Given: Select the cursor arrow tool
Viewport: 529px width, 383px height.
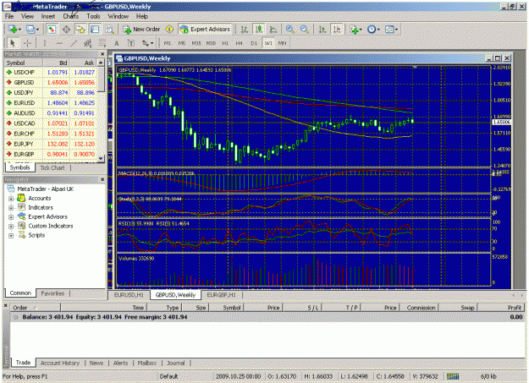Looking at the screenshot, I should pos(13,43).
